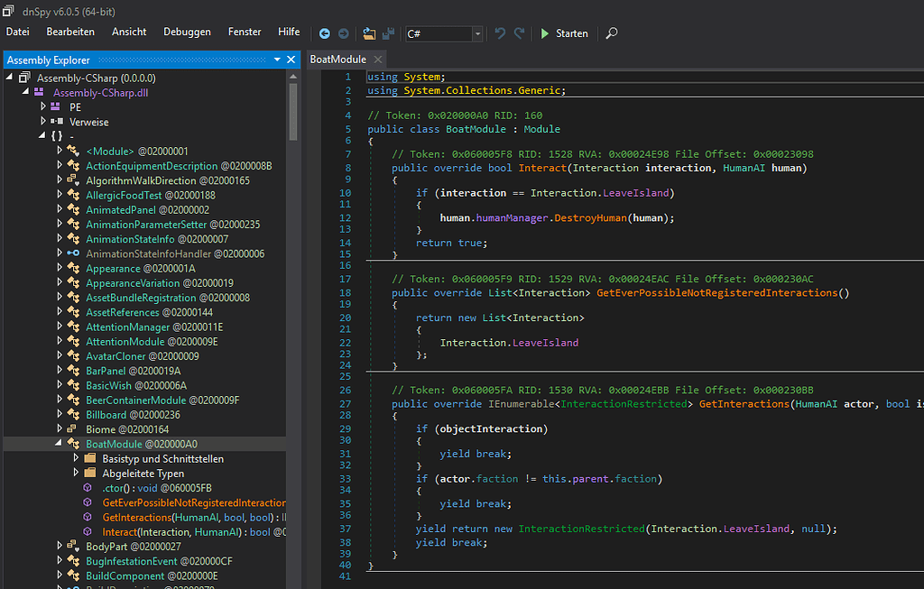Navigate forward with the forward arrow icon
924x589 pixels.
[x=344, y=32]
